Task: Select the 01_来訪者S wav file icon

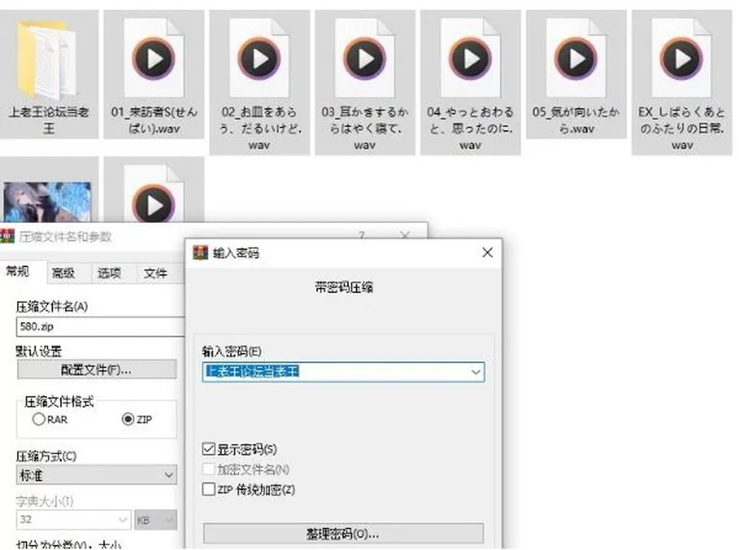Action: click(154, 58)
